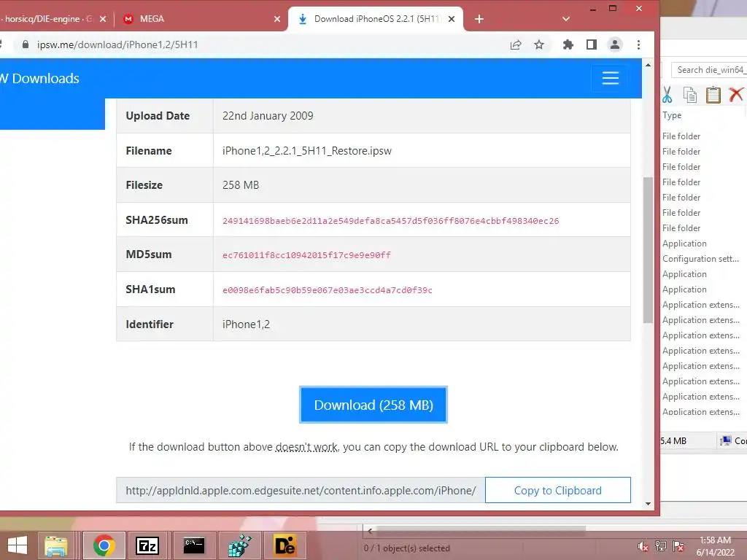This screenshot has height=560, width=747.
Task: Click the SHA256sum hash value
Action: 391,220
